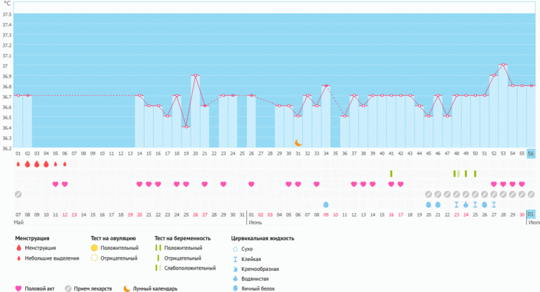Click the yellow Положительный ovulation test legend icon
The image size is (540, 292).
(94, 248)
